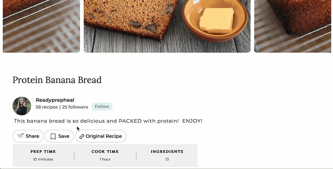The height and width of the screenshot is (169, 333).
Task: Click the Protein Banana Bread title
Action: pyautogui.click(x=57, y=80)
